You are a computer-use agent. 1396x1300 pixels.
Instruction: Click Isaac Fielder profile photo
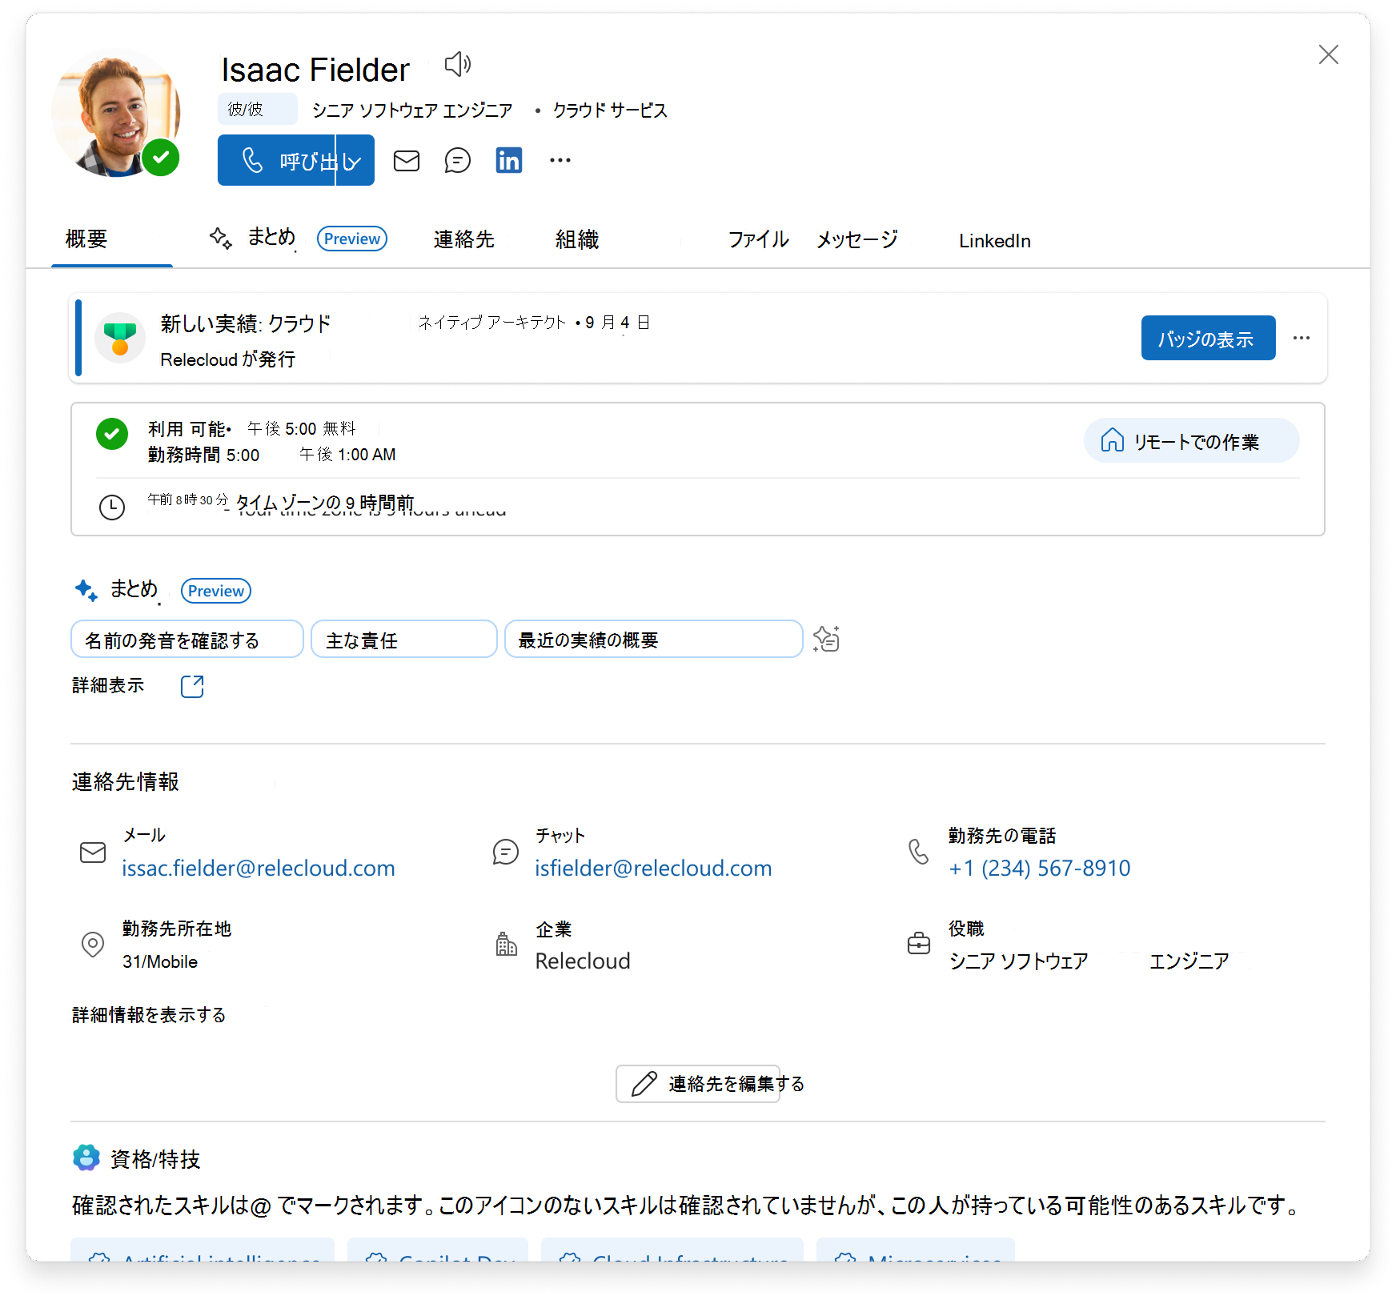[x=115, y=113]
